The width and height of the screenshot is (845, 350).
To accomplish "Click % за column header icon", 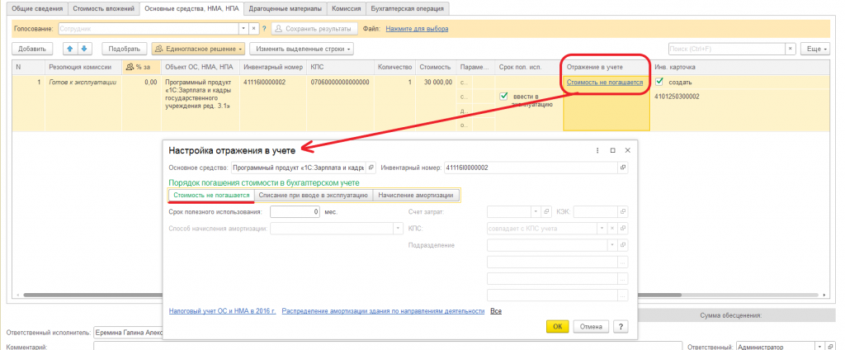I will pyautogui.click(x=130, y=67).
